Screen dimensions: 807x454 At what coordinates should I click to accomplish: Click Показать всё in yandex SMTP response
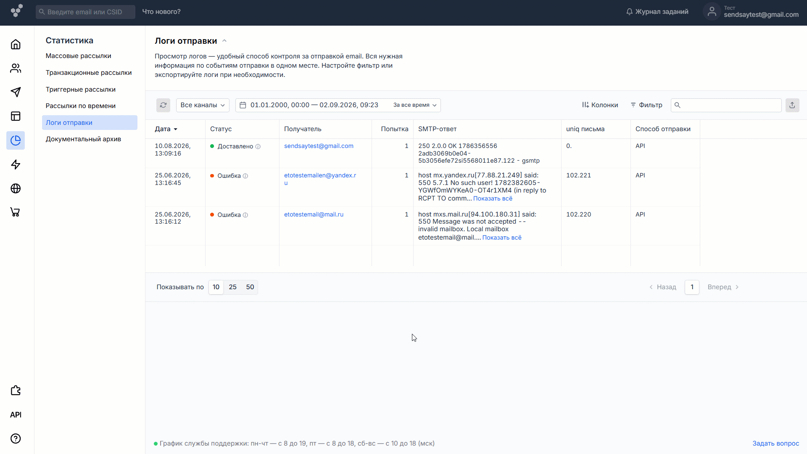493,198
